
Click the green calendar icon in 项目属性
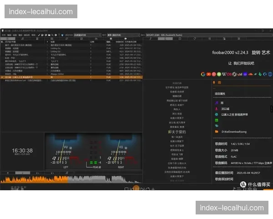pos(217,120)
